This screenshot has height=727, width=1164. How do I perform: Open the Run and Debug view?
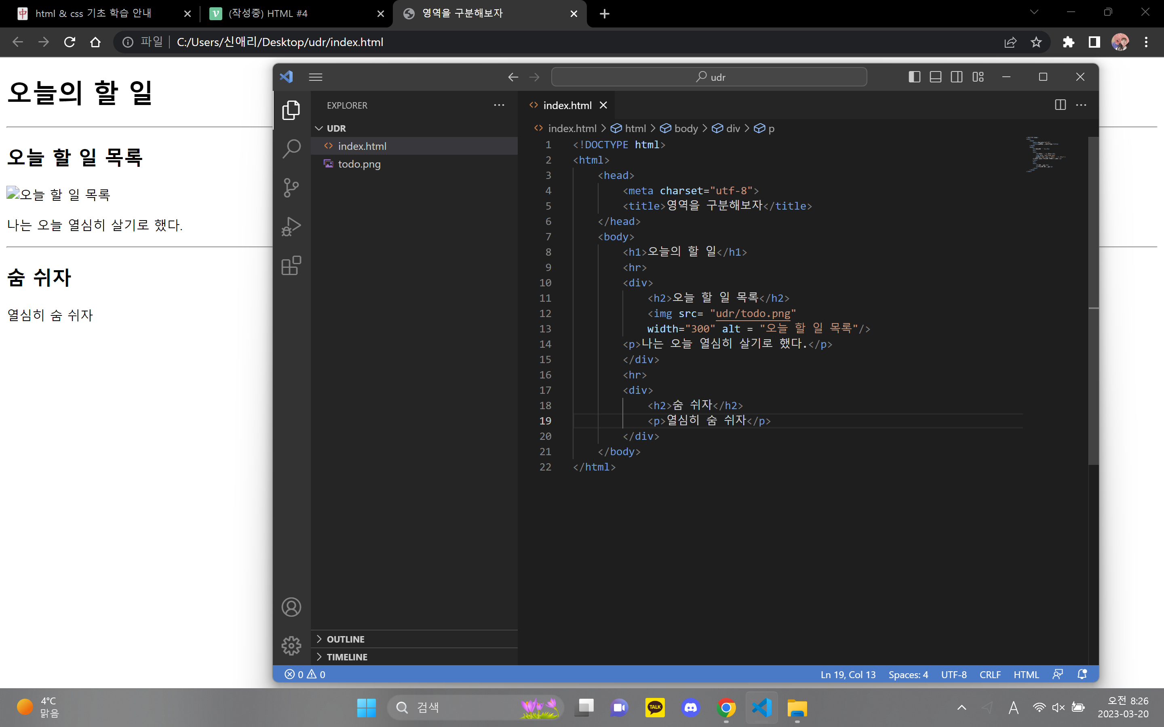pyautogui.click(x=291, y=227)
